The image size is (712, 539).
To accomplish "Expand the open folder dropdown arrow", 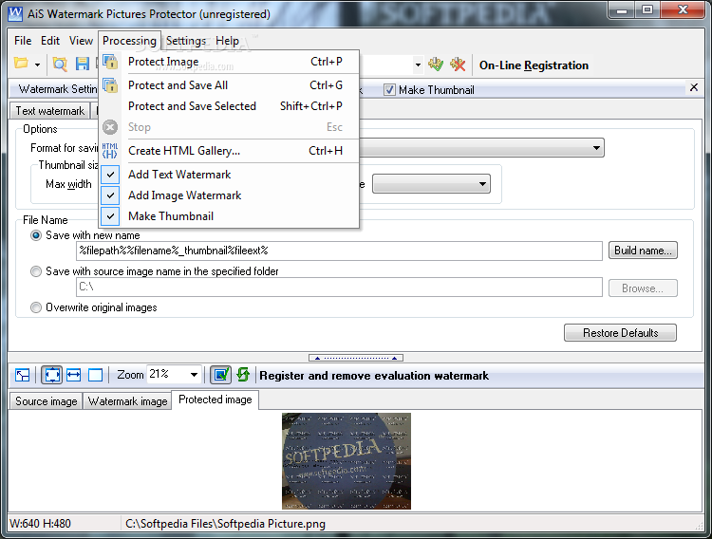I will coord(37,65).
